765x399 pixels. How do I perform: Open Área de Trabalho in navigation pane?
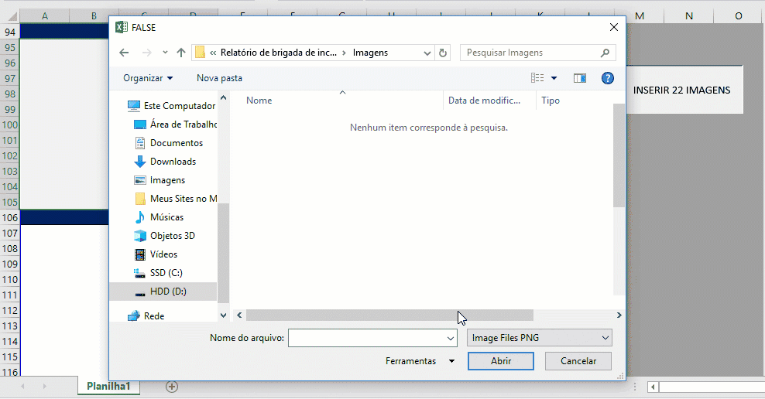tap(175, 124)
